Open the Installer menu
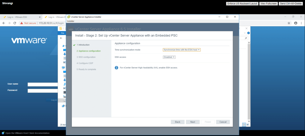Viewport: 305px width, 136px height. (71, 21)
